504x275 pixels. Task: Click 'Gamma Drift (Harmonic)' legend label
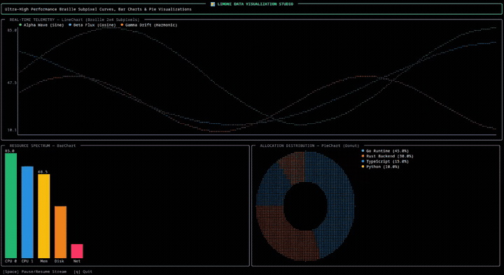point(151,24)
